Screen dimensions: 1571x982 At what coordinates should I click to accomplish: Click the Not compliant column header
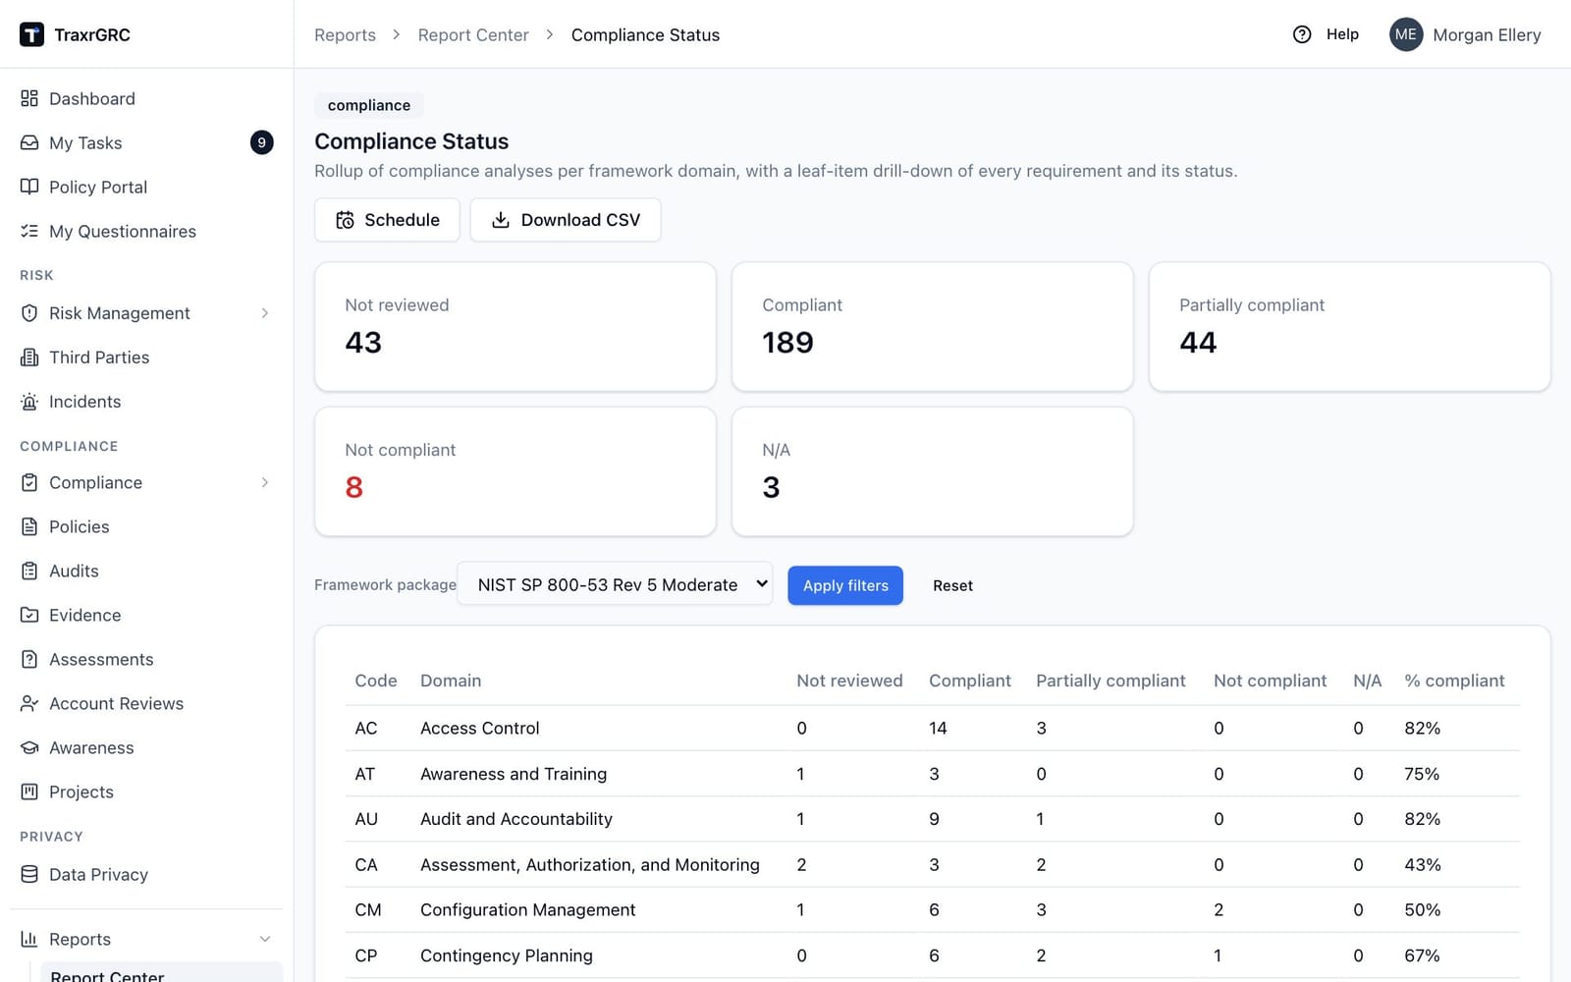1270,681
